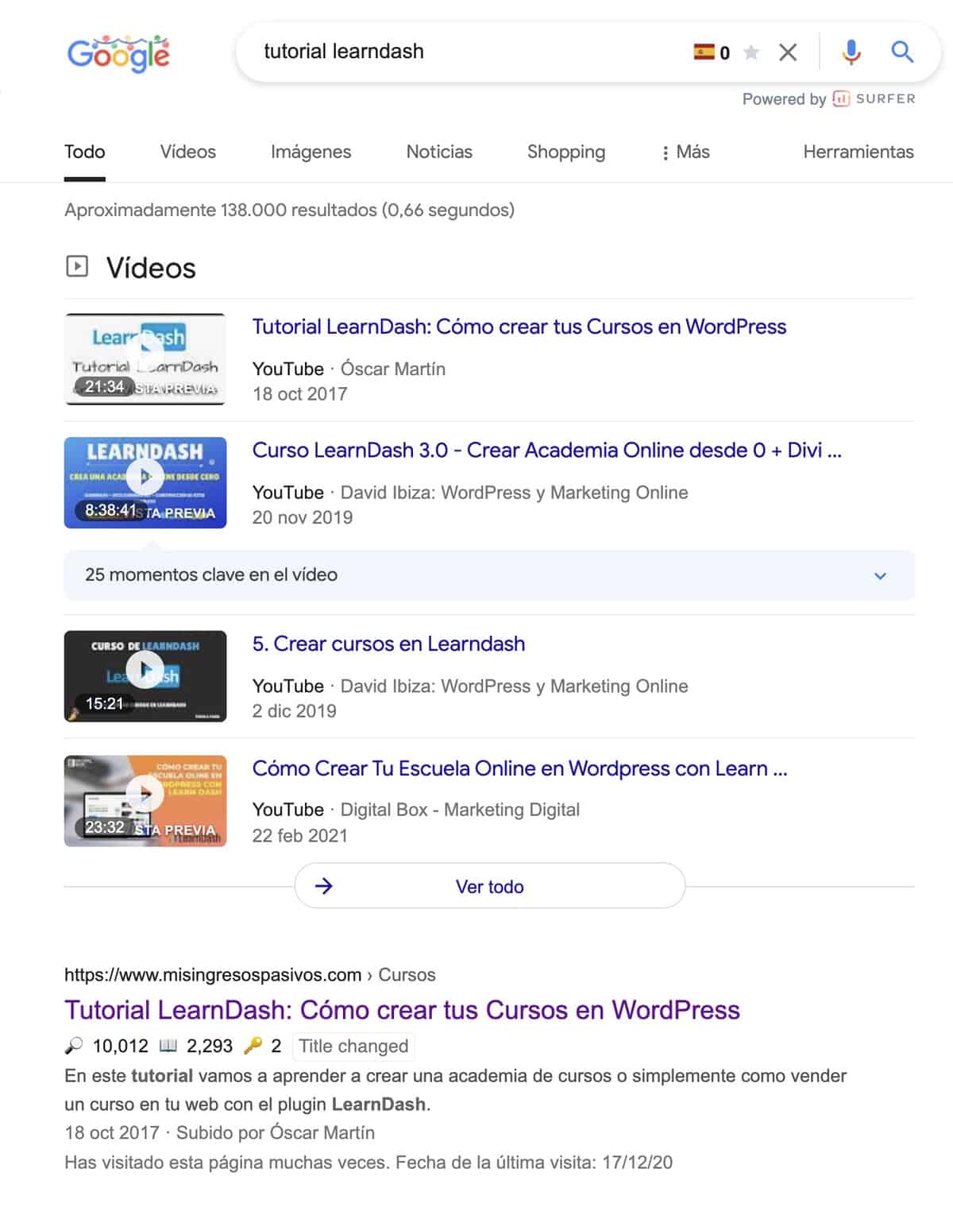
Task: Click the date 22 feb 2021
Action: pyautogui.click(x=299, y=835)
